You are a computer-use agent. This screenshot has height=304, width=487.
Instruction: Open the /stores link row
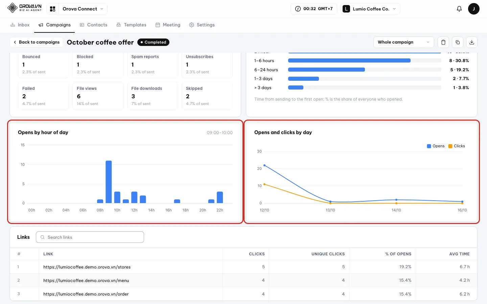[243, 267]
